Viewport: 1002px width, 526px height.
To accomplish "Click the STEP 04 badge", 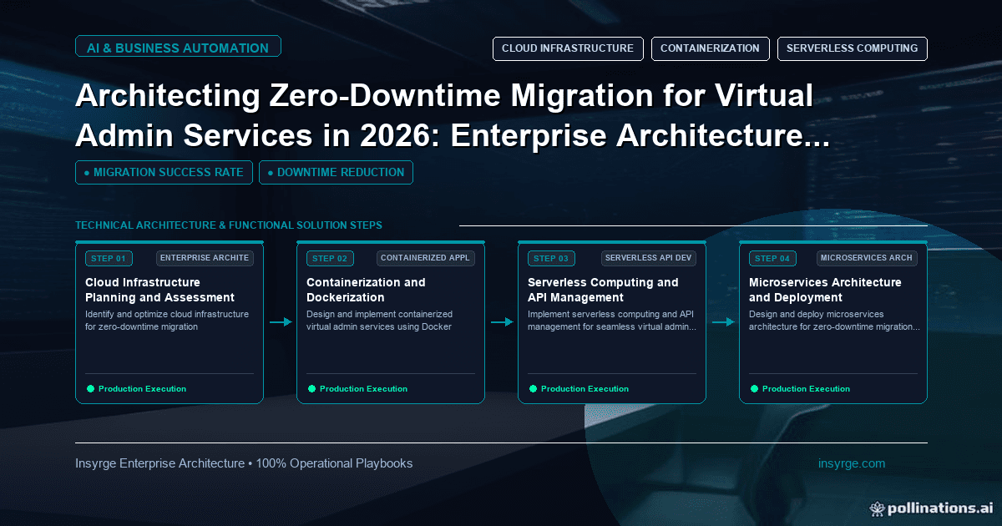I will 772,258.
